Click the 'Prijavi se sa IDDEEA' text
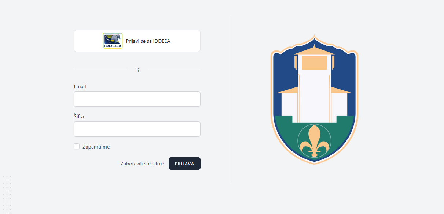Viewport: 444px width, 214px height. click(x=148, y=41)
